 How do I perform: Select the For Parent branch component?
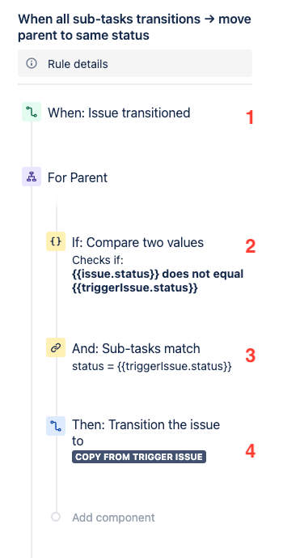(x=78, y=177)
